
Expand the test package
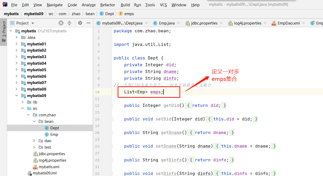[34, 147]
